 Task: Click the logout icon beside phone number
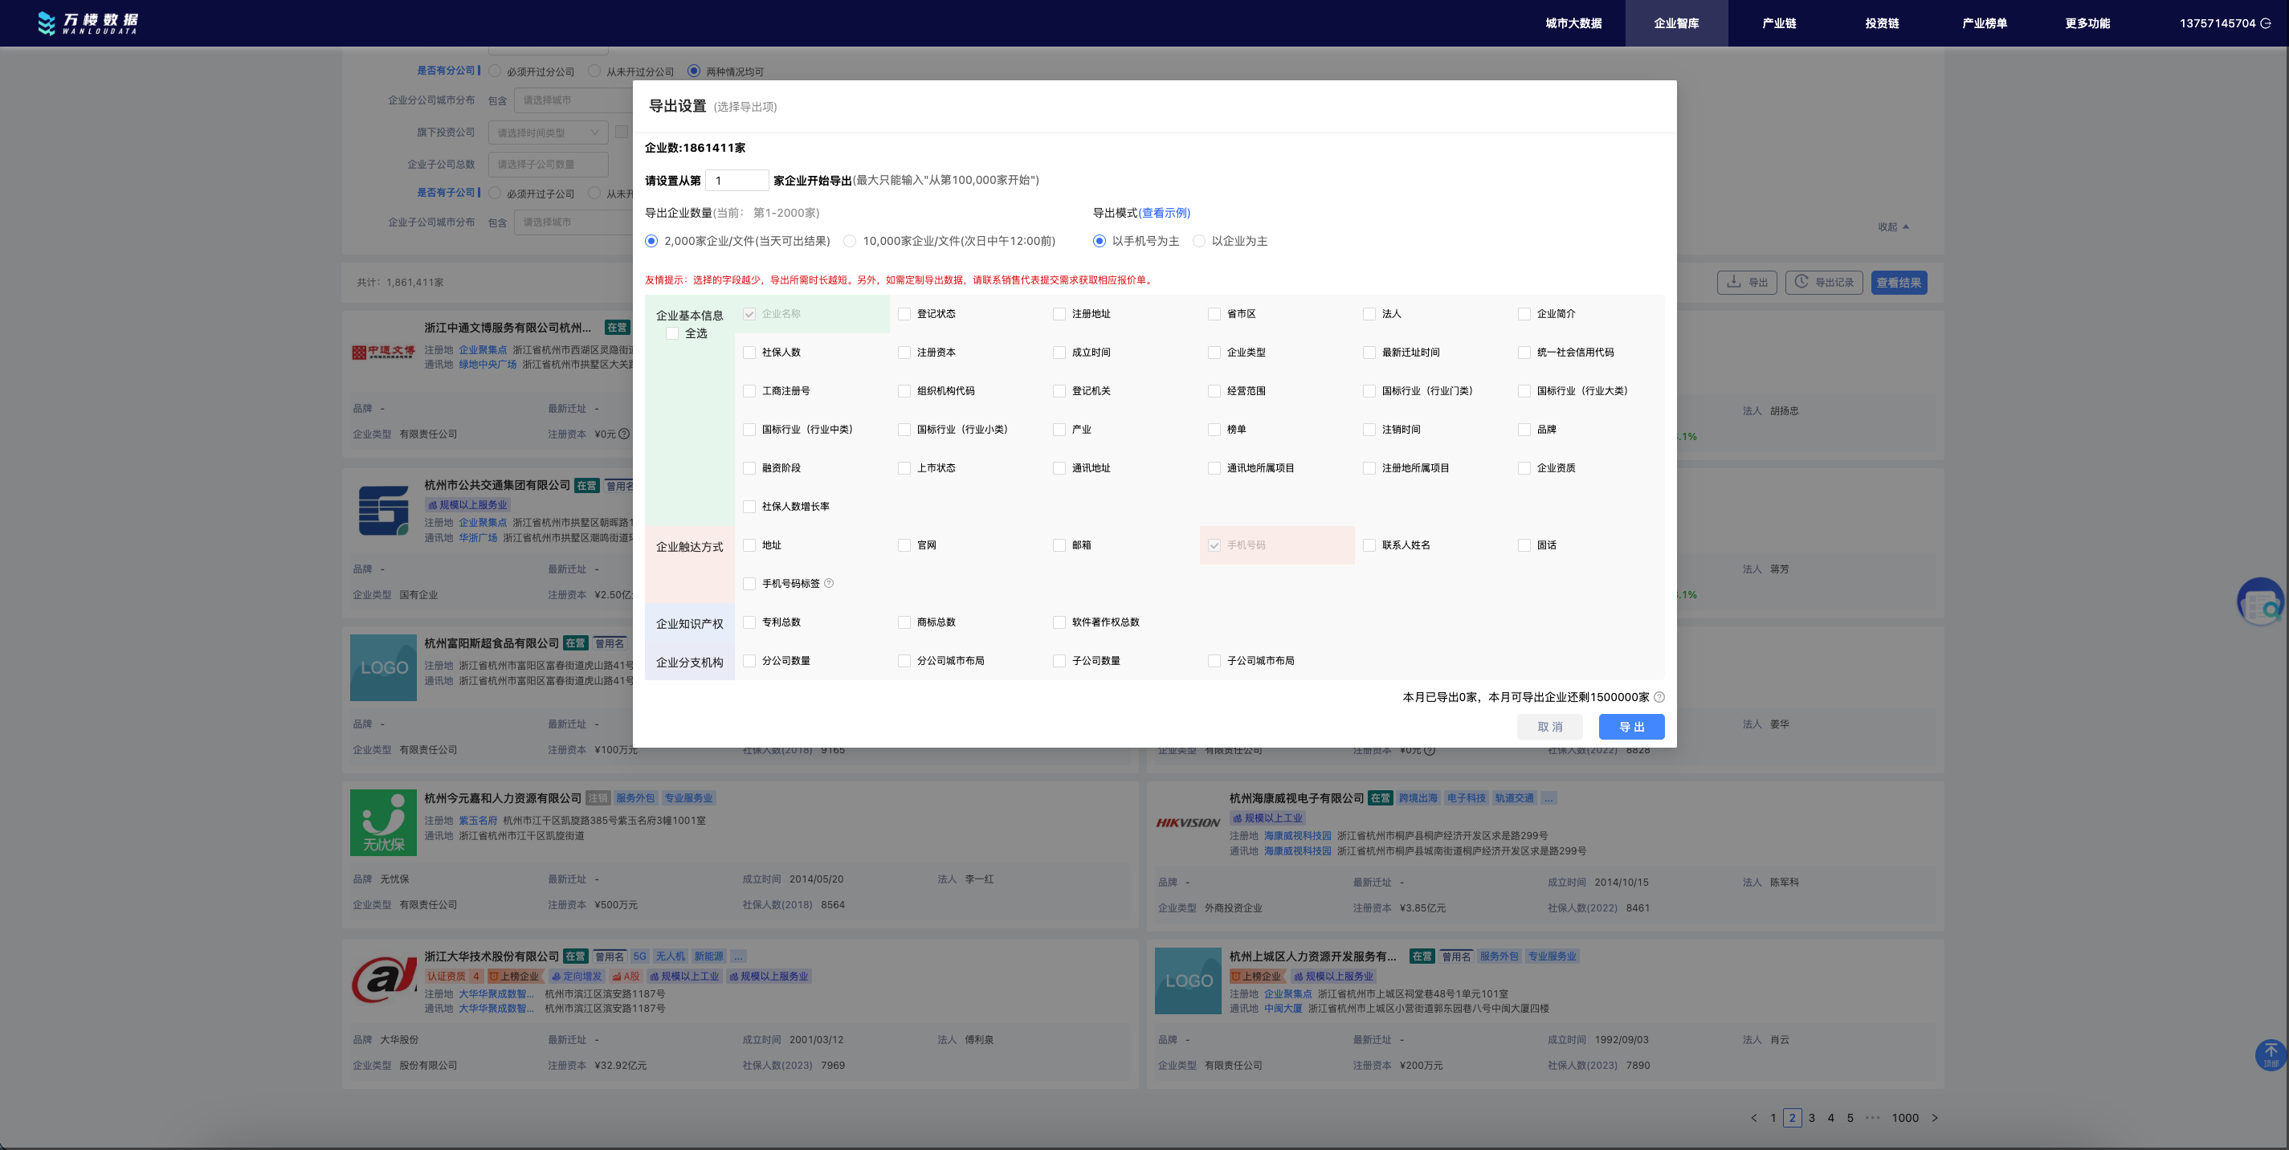[2265, 23]
